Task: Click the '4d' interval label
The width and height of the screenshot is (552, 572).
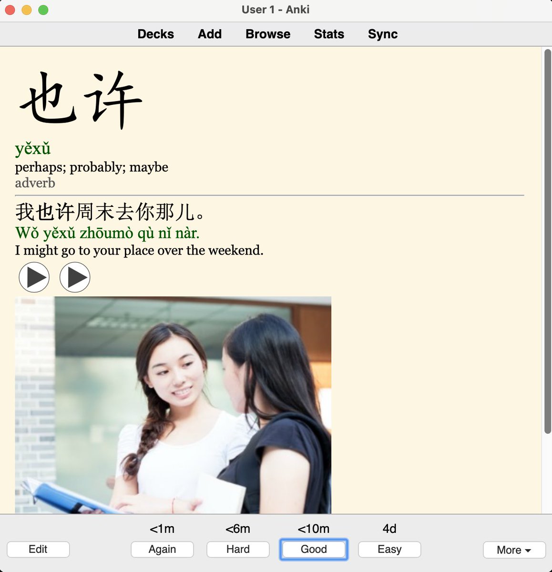Action: click(389, 529)
